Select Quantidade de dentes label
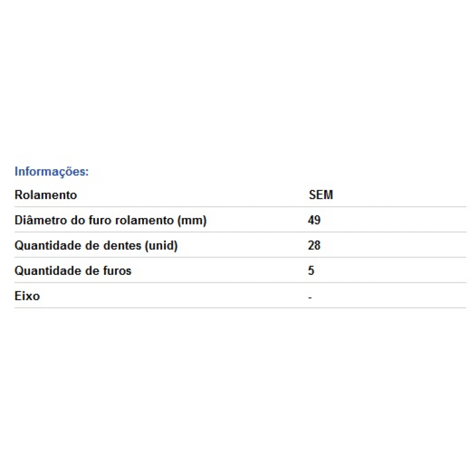The image size is (470, 470). [96, 246]
